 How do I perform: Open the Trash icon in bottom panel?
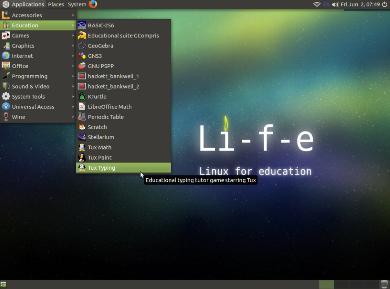(384, 284)
